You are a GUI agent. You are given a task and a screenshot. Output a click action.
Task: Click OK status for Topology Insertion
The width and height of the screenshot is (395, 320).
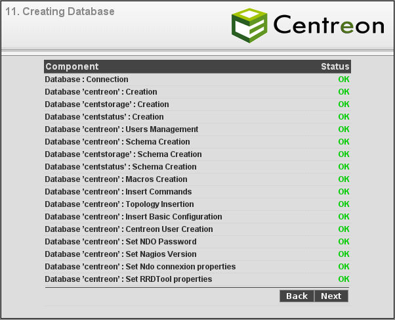(x=344, y=204)
